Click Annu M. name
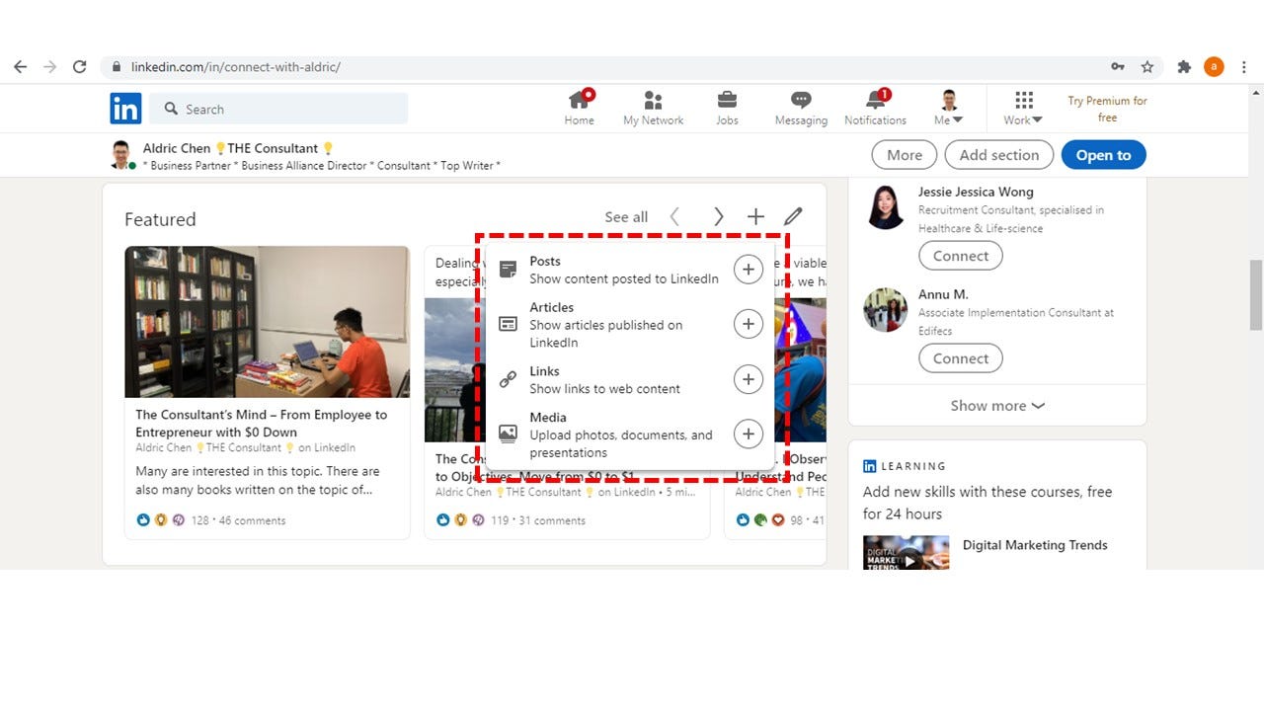1264x711 pixels. click(943, 294)
